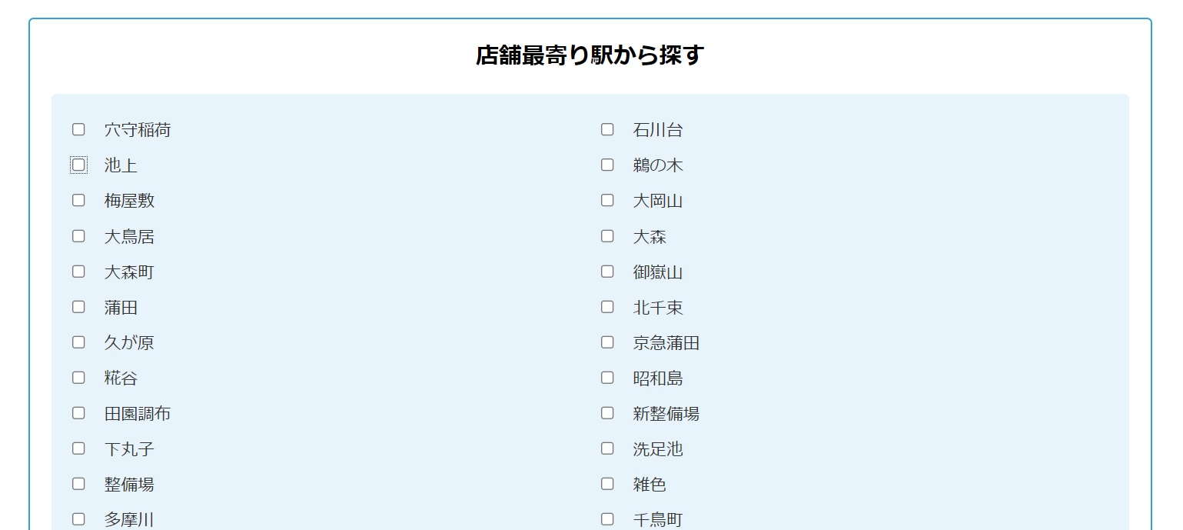Select the 京急蒲田 station checkbox

[607, 342]
